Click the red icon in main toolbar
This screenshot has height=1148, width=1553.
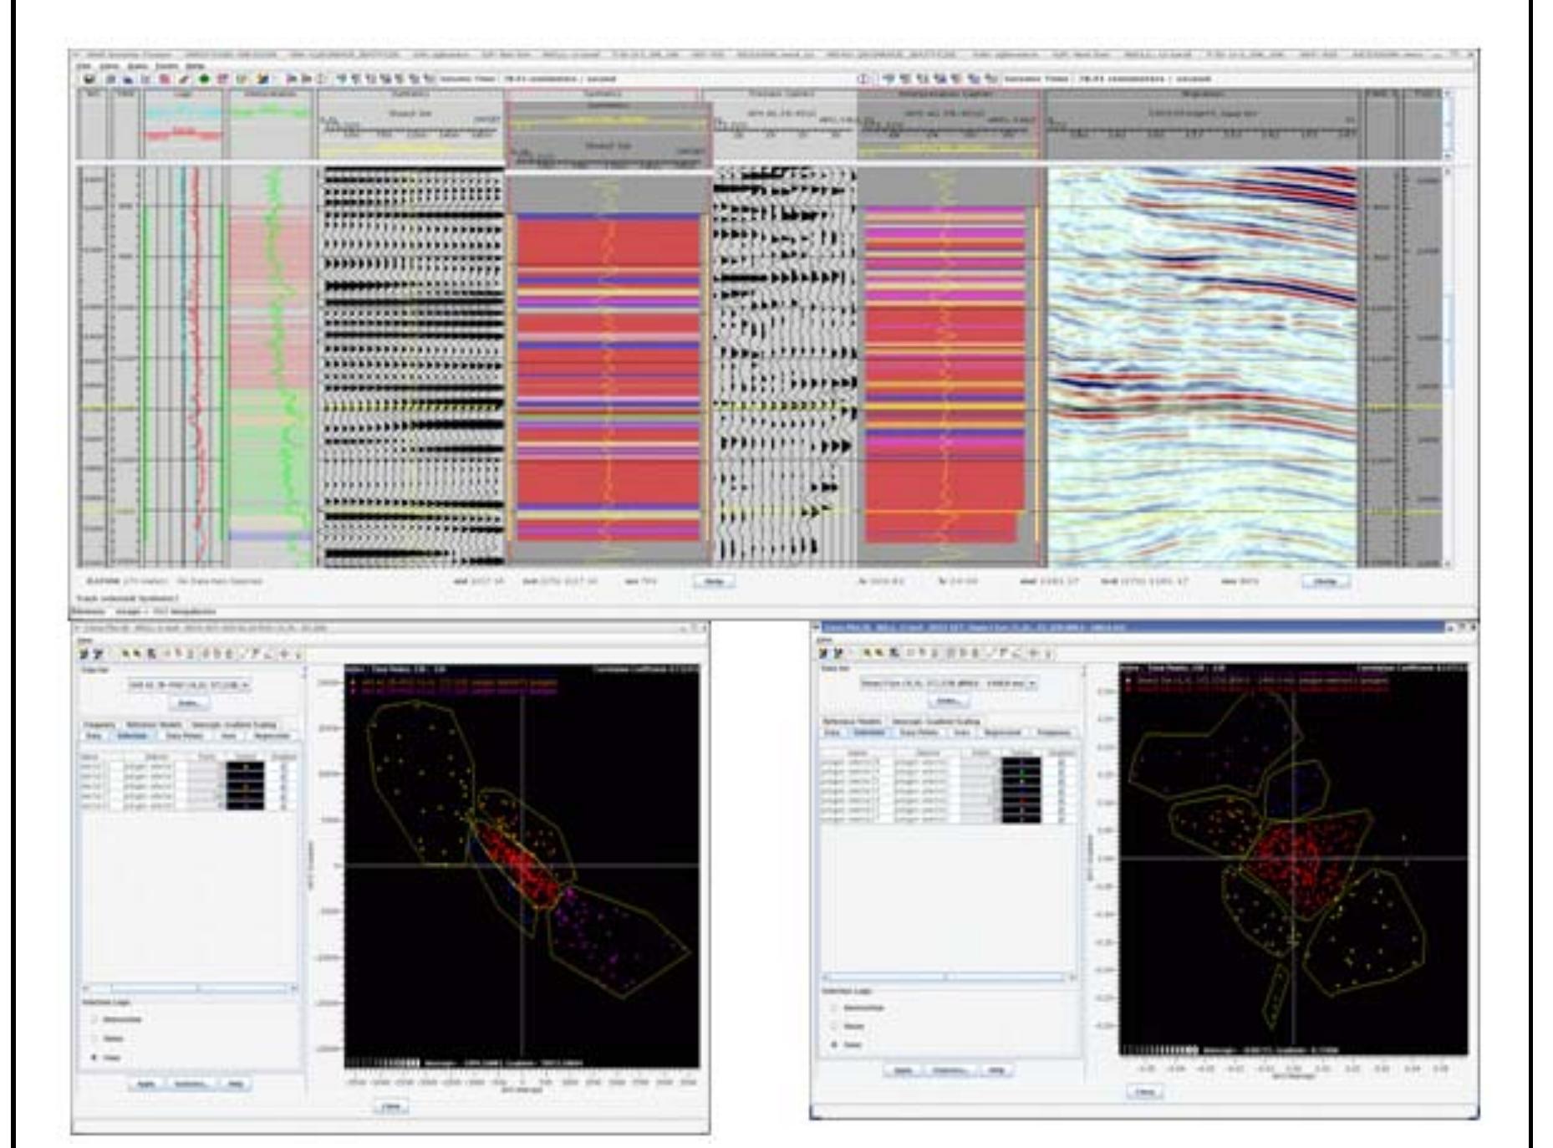click(165, 79)
